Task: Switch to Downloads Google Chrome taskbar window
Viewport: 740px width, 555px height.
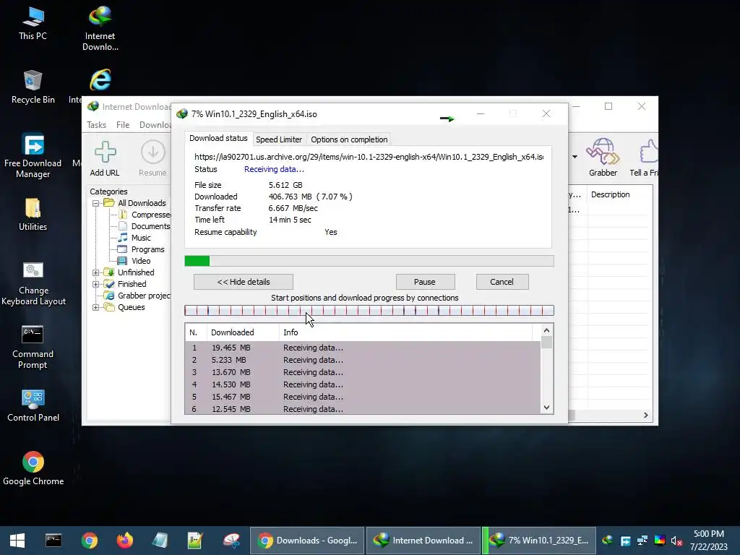Action: (x=307, y=541)
